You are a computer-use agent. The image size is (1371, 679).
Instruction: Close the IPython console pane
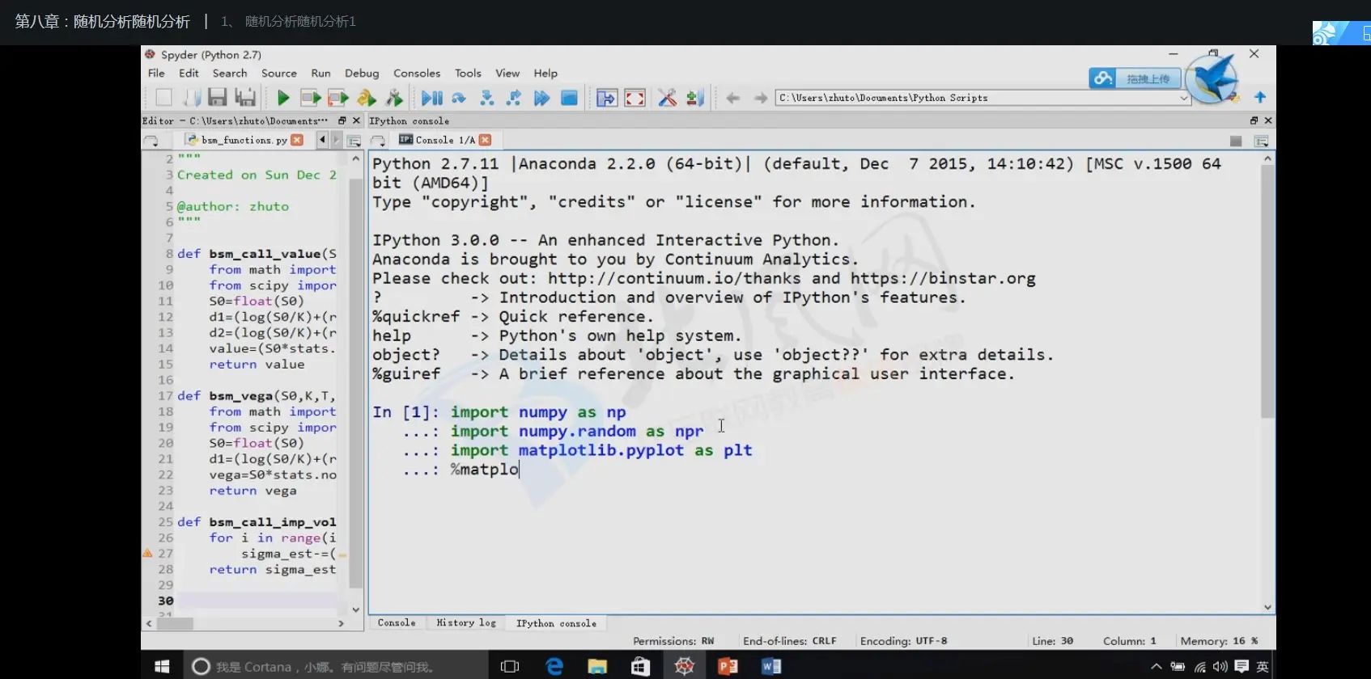[x=1268, y=120]
